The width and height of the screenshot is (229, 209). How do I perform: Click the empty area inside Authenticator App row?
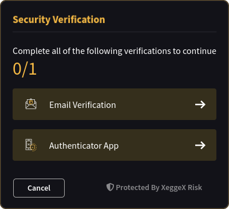[156, 145]
